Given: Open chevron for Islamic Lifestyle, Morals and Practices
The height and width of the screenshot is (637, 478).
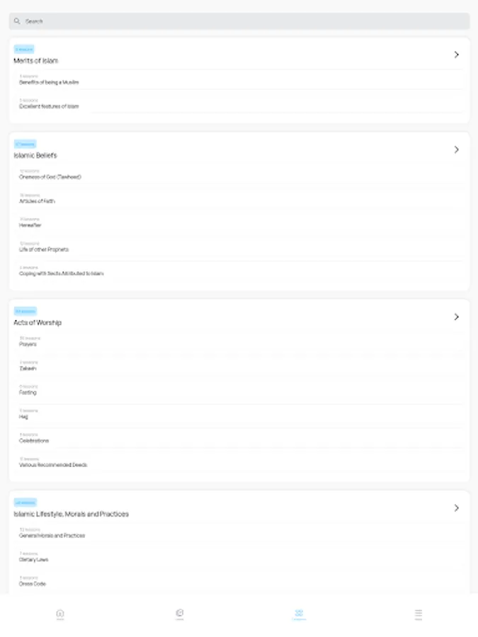Looking at the screenshot, I should pyautogui.click(x=457, y=508).
